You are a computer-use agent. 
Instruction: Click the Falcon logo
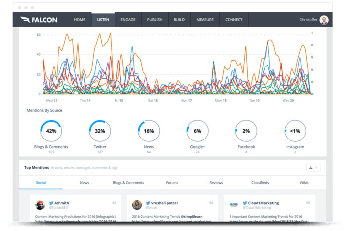[x=39, y=20]
